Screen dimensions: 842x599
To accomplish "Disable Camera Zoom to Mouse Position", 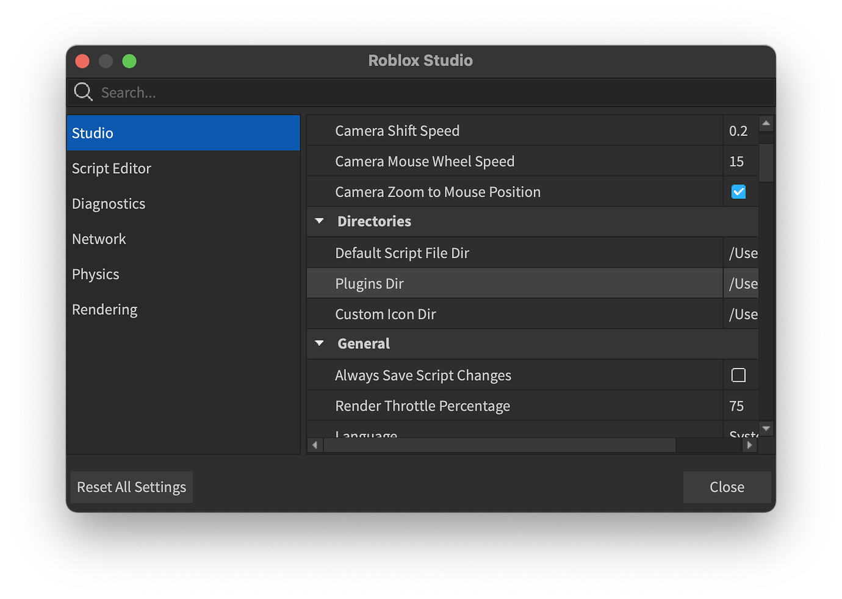I will 739,191.
